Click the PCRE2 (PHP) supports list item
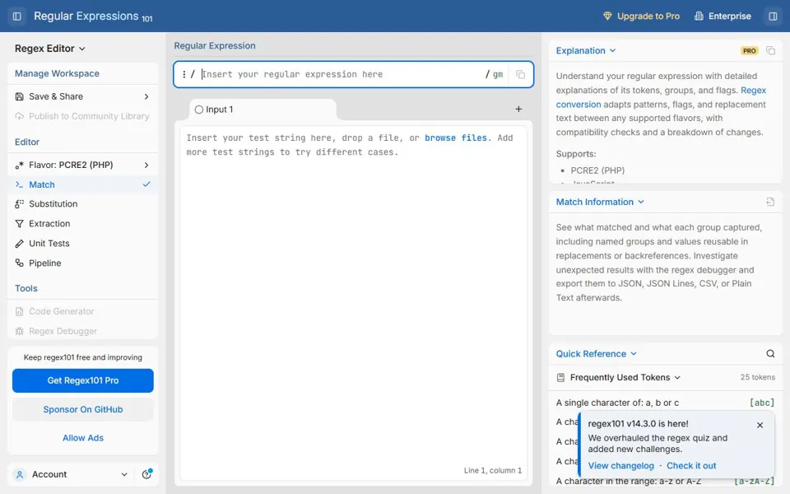Viewport: 790px width, 494px height. coord(597,170)
